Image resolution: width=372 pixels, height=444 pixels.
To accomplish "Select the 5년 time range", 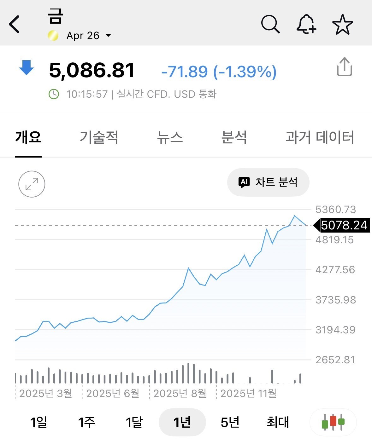I will 230,422.
